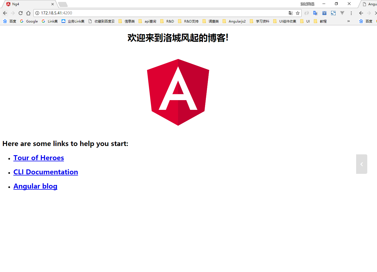
Task: Open the Link集 bookmark
Action: [x=50, y=21]
